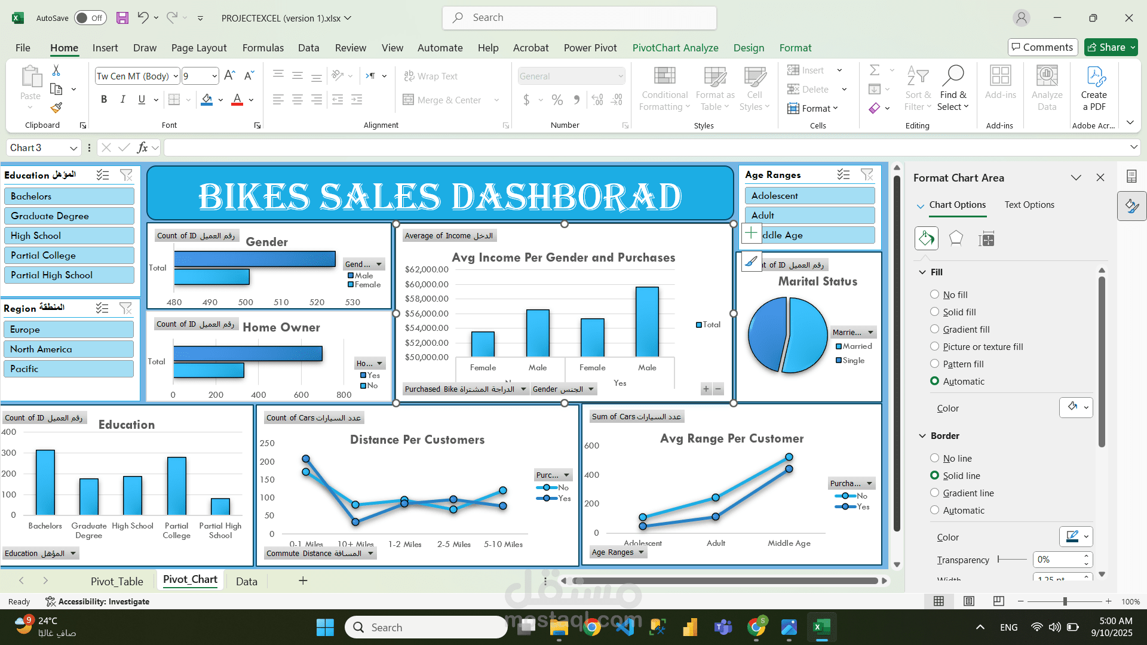Click the AutoSum sigma icon

pos(875,70)
